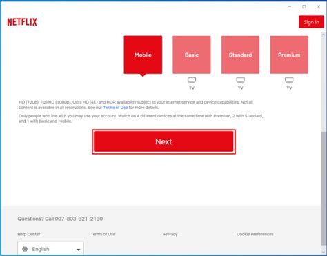Click the TV label under Basic
This screenshot has height=256, width=327.
point(192,88)
